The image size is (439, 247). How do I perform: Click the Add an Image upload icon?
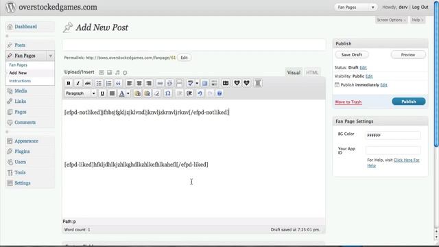pos(102,73)
